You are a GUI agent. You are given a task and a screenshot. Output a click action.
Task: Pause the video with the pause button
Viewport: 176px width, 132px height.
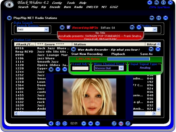97,123
